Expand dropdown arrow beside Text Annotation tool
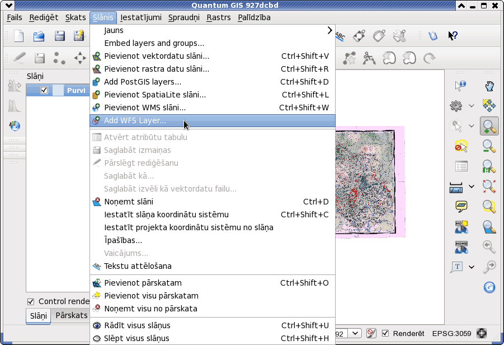The image size is (504, 345). [x=472, y=267]
